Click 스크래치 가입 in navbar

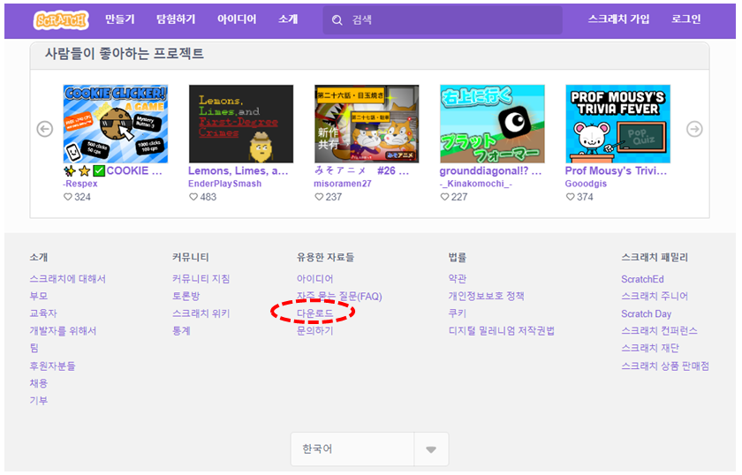pos(618,19)
